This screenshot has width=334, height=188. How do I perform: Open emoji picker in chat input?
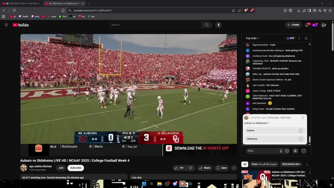[x=287, y=151]
